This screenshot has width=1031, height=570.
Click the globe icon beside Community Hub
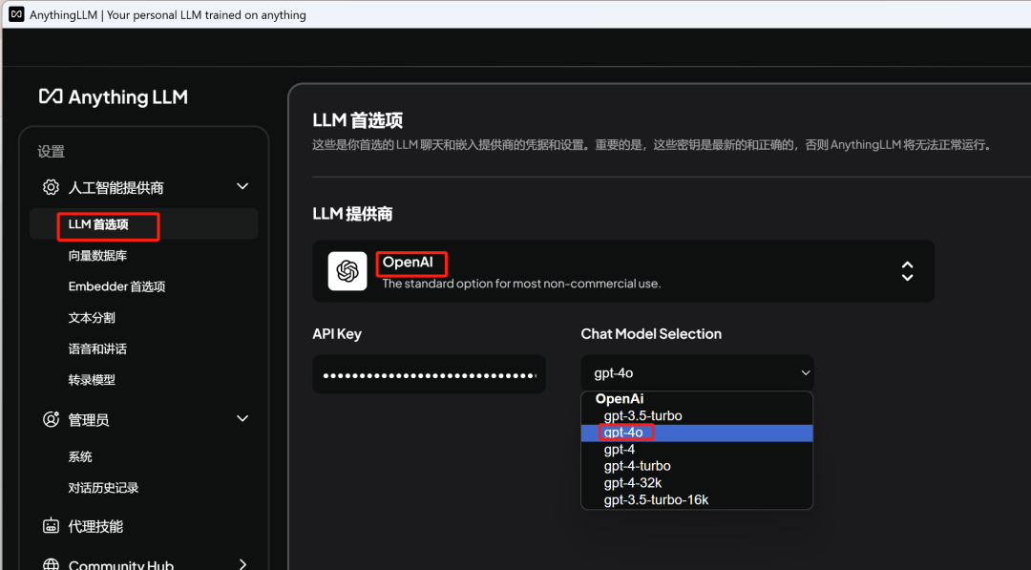tap(51, 564)
